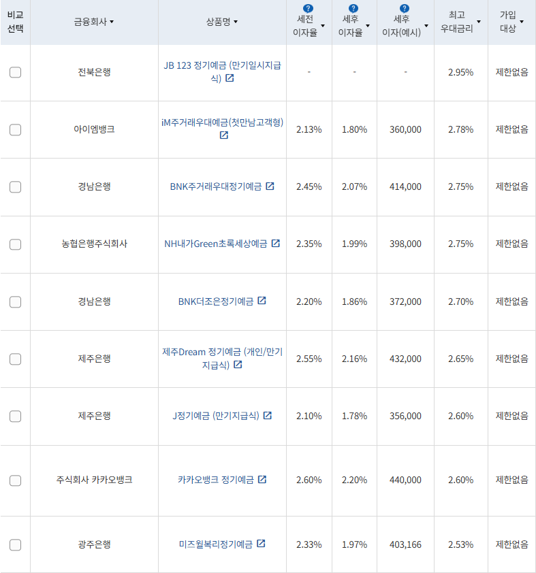
Task: Click 2.70% preferential rate cell
Action: tap(460, 302)
